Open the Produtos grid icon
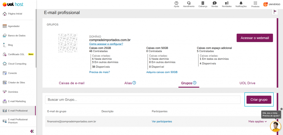The image size is (283, 135). (255, 3)
